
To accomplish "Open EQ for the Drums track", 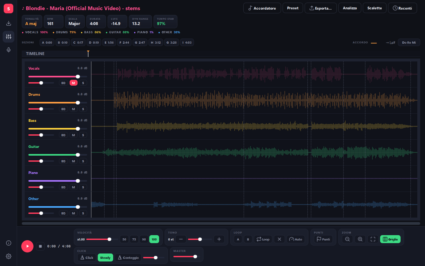I will tap(63, 109).
